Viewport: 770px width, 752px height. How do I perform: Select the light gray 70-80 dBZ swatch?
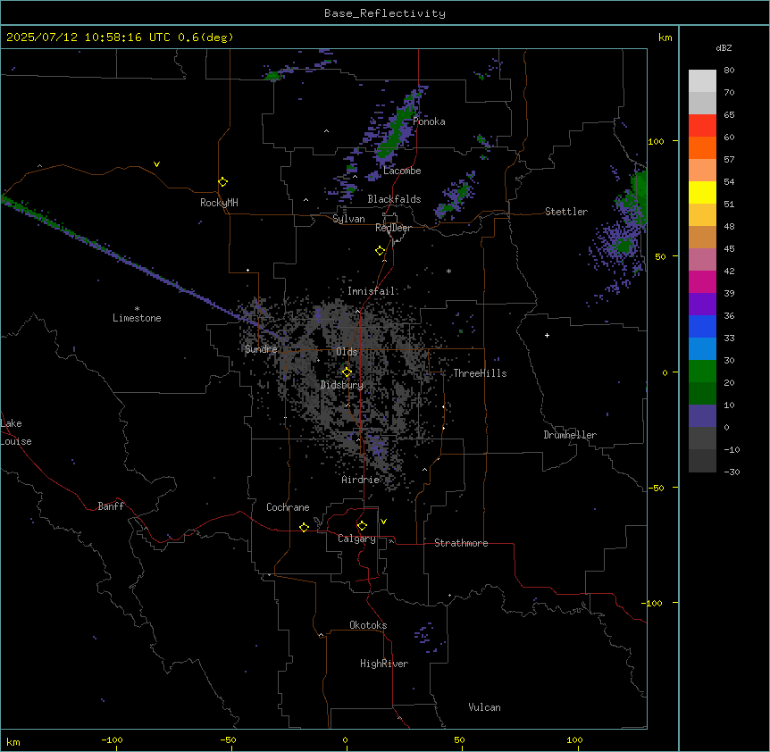coord(702,81)
